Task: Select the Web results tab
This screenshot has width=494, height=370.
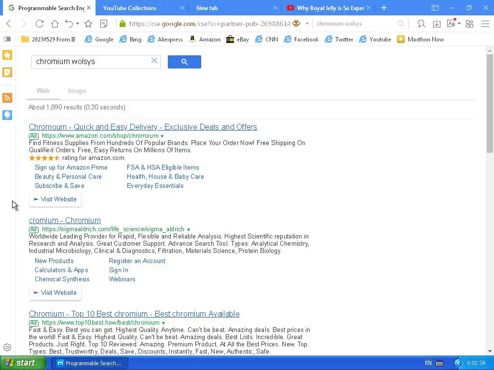Action: (x=43, y=91)
